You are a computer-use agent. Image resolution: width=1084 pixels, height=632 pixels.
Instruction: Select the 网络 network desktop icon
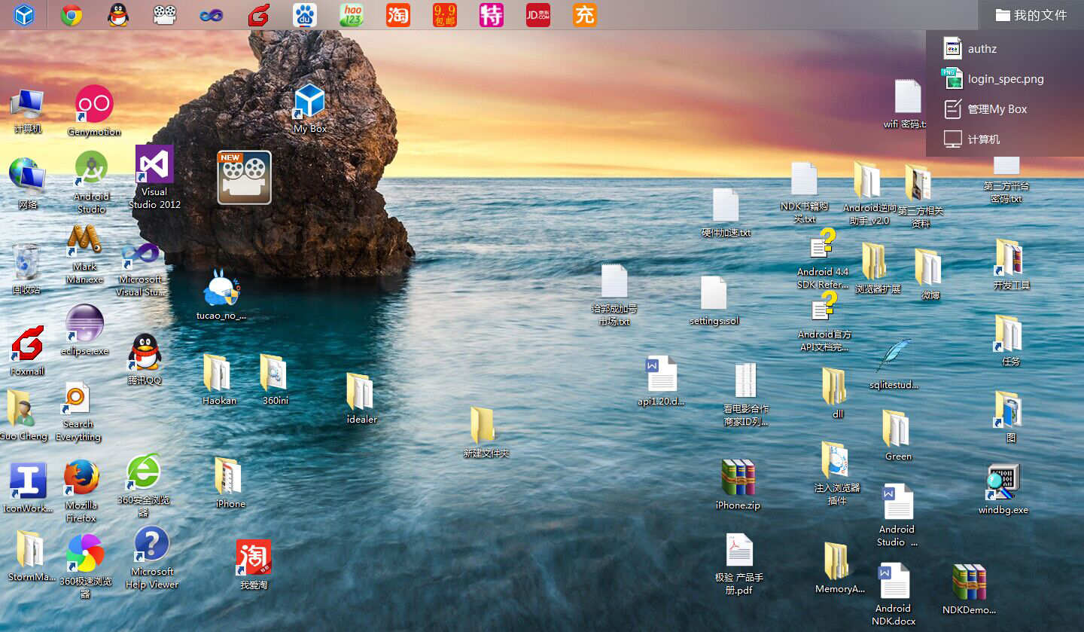pos(28,183)
